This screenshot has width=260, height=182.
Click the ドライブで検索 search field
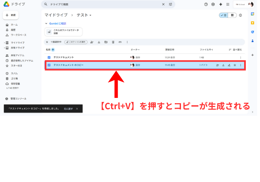tap(101, 4)
